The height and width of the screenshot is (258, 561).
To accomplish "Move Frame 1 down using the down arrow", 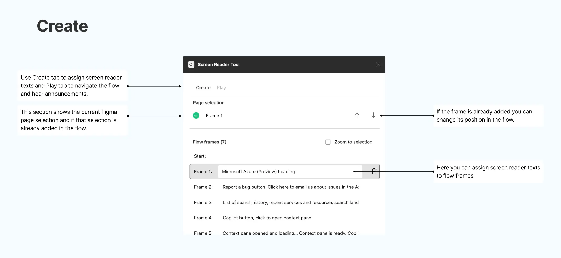I will click(373, 115).
